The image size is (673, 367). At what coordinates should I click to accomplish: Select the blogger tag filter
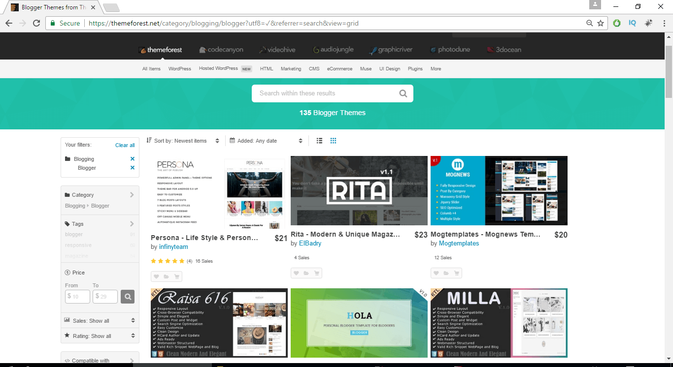tap(74, 234)
